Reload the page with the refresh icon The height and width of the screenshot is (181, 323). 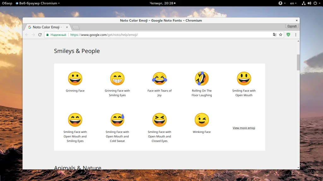(40, 35)
